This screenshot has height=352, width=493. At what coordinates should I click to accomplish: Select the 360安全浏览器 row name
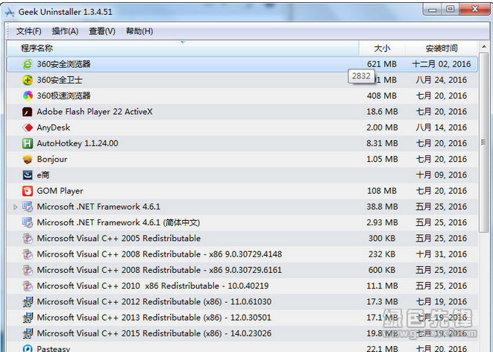[x=64, y=64]
